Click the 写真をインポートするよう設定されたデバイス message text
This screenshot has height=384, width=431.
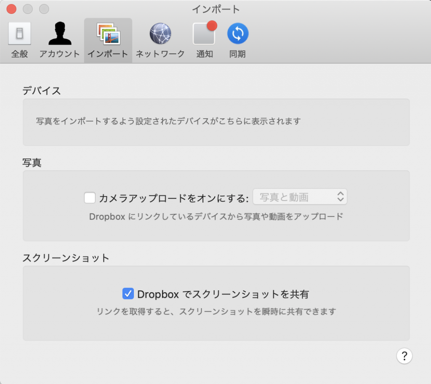168,121
